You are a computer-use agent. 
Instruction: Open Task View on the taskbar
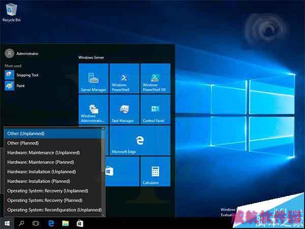(36, 223)
